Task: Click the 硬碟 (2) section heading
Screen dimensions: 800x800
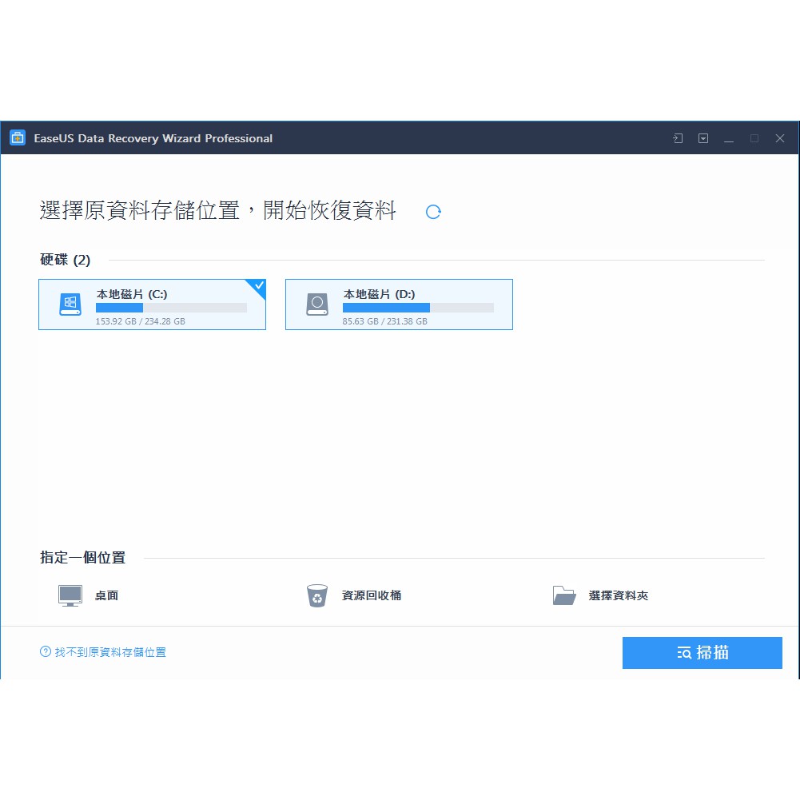Action: tap(66, 260)
